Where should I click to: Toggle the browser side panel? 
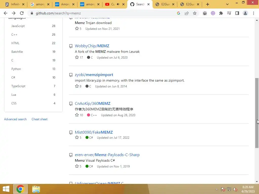(237, 13)
